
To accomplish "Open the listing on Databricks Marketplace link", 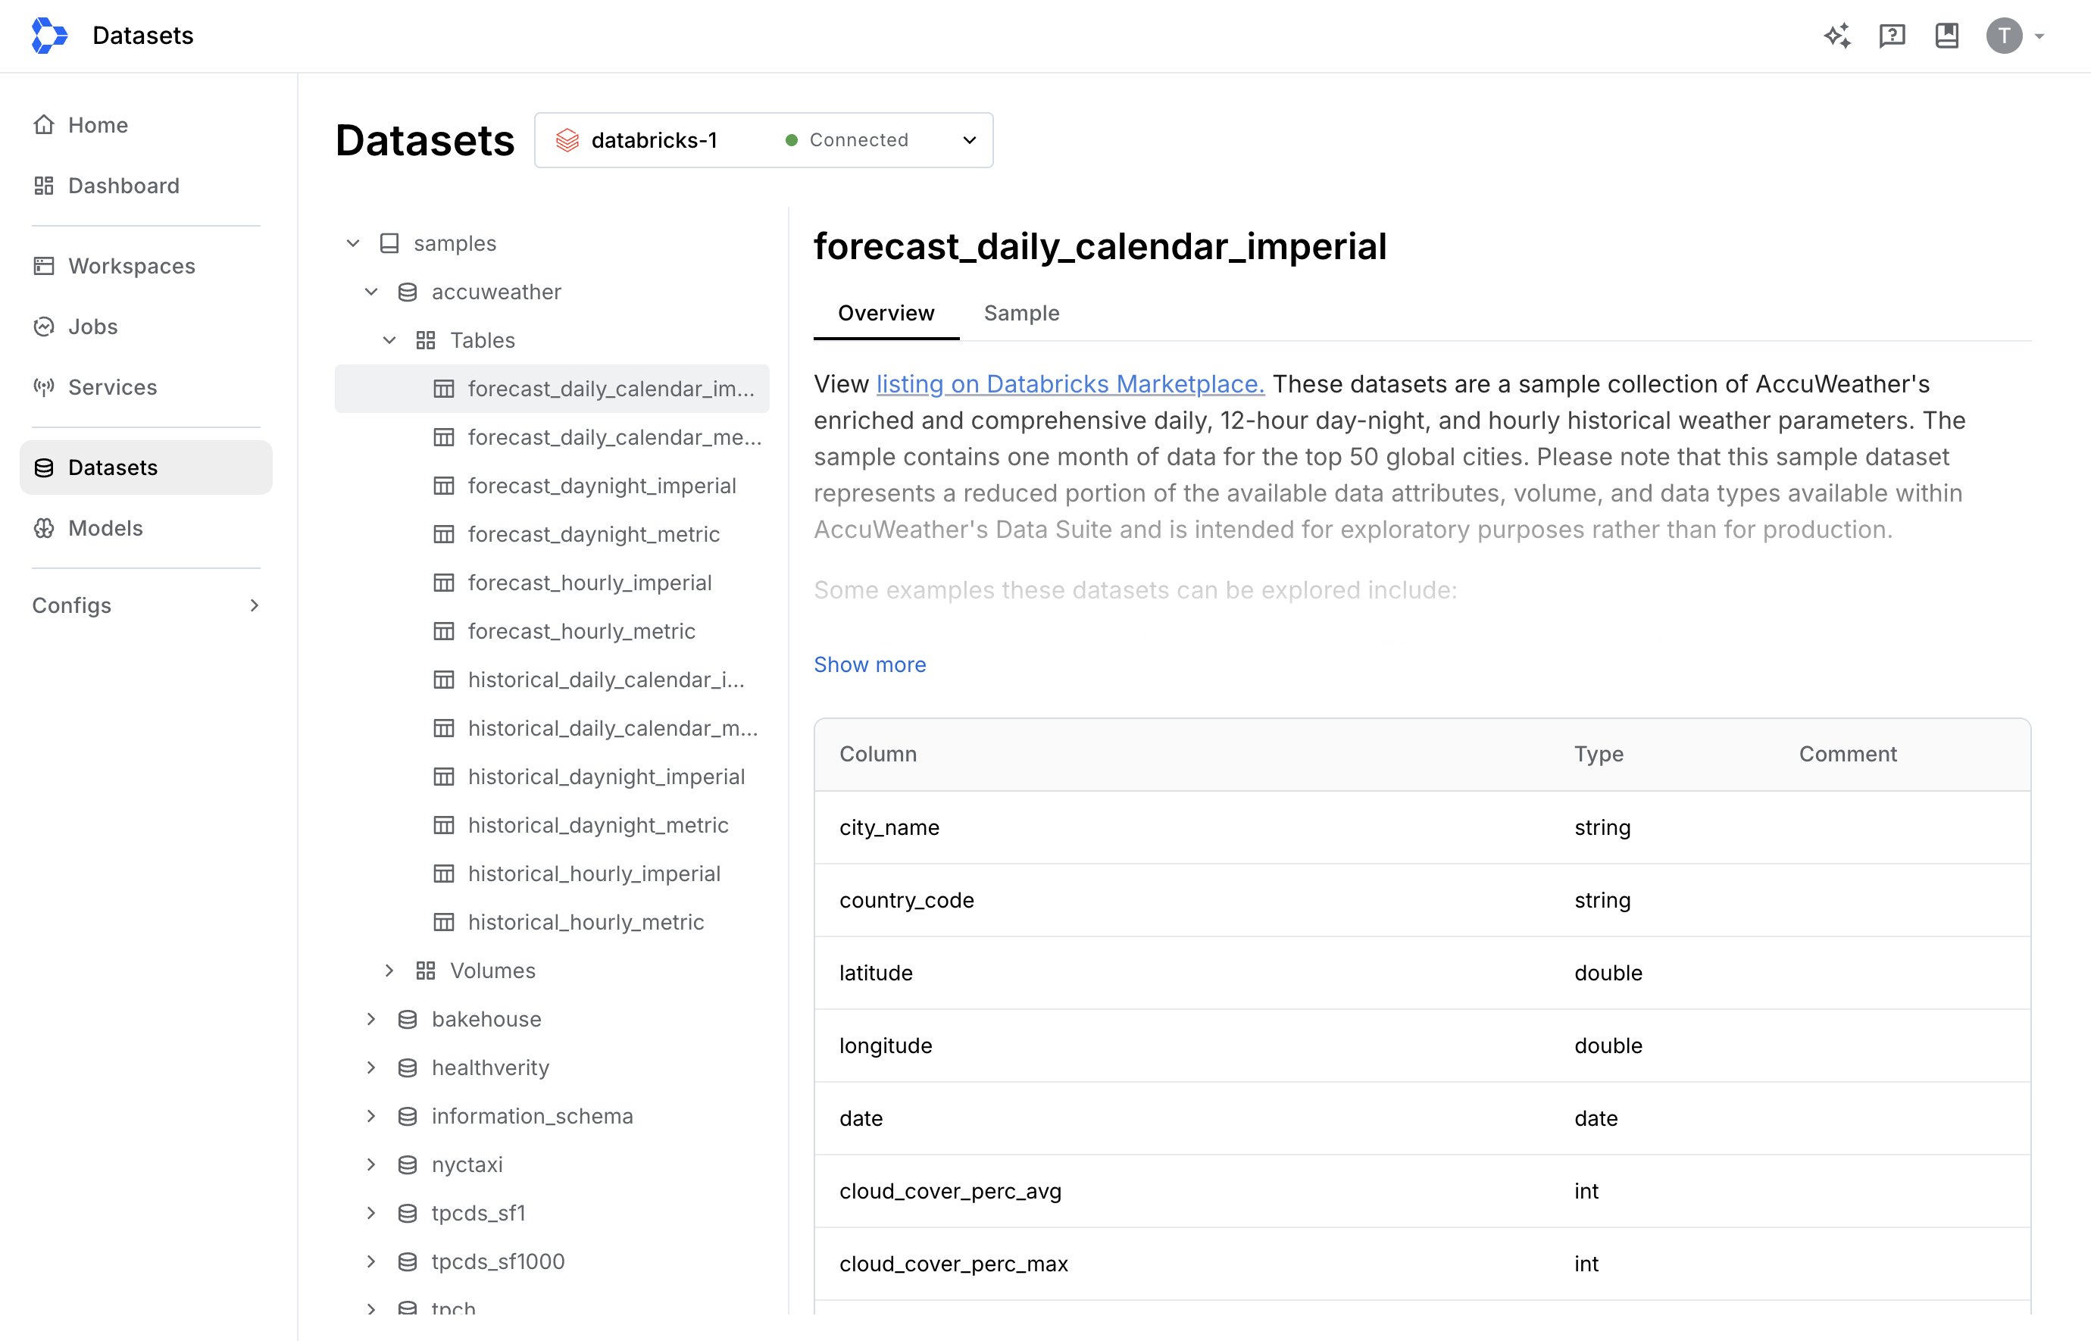I will click(x=1070, y=384).
